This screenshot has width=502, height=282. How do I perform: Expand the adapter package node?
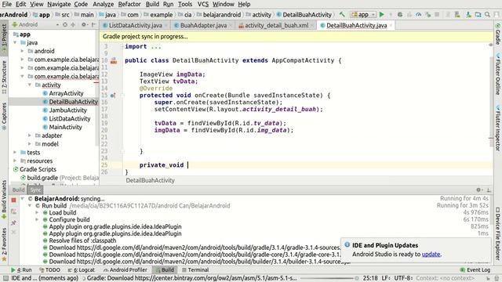click(x=30, y=136)
